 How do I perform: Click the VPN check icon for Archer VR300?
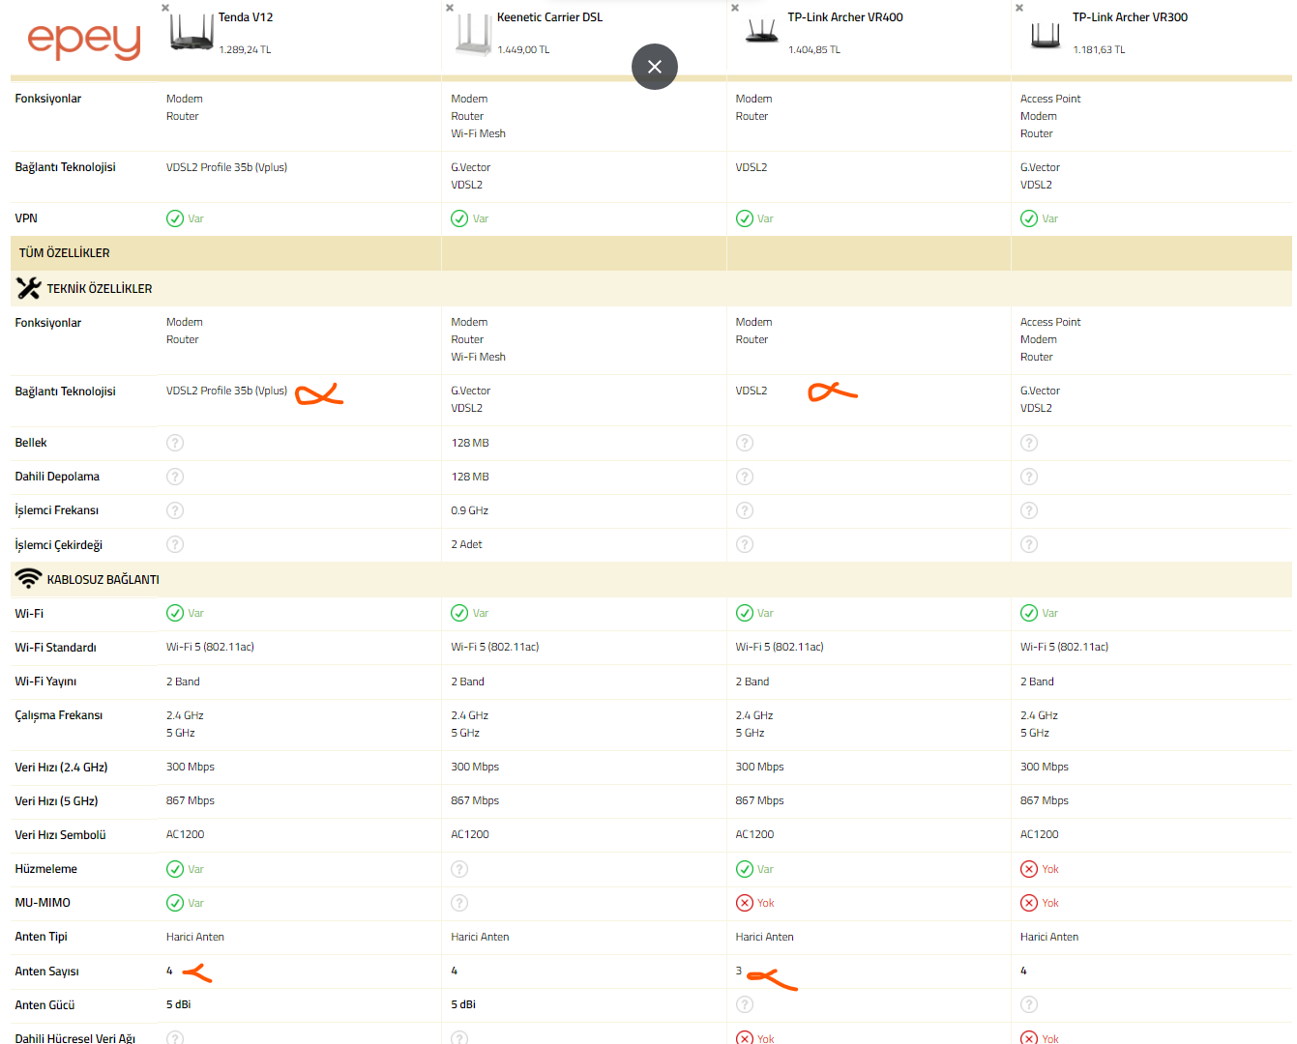(x=1029, y=218)
